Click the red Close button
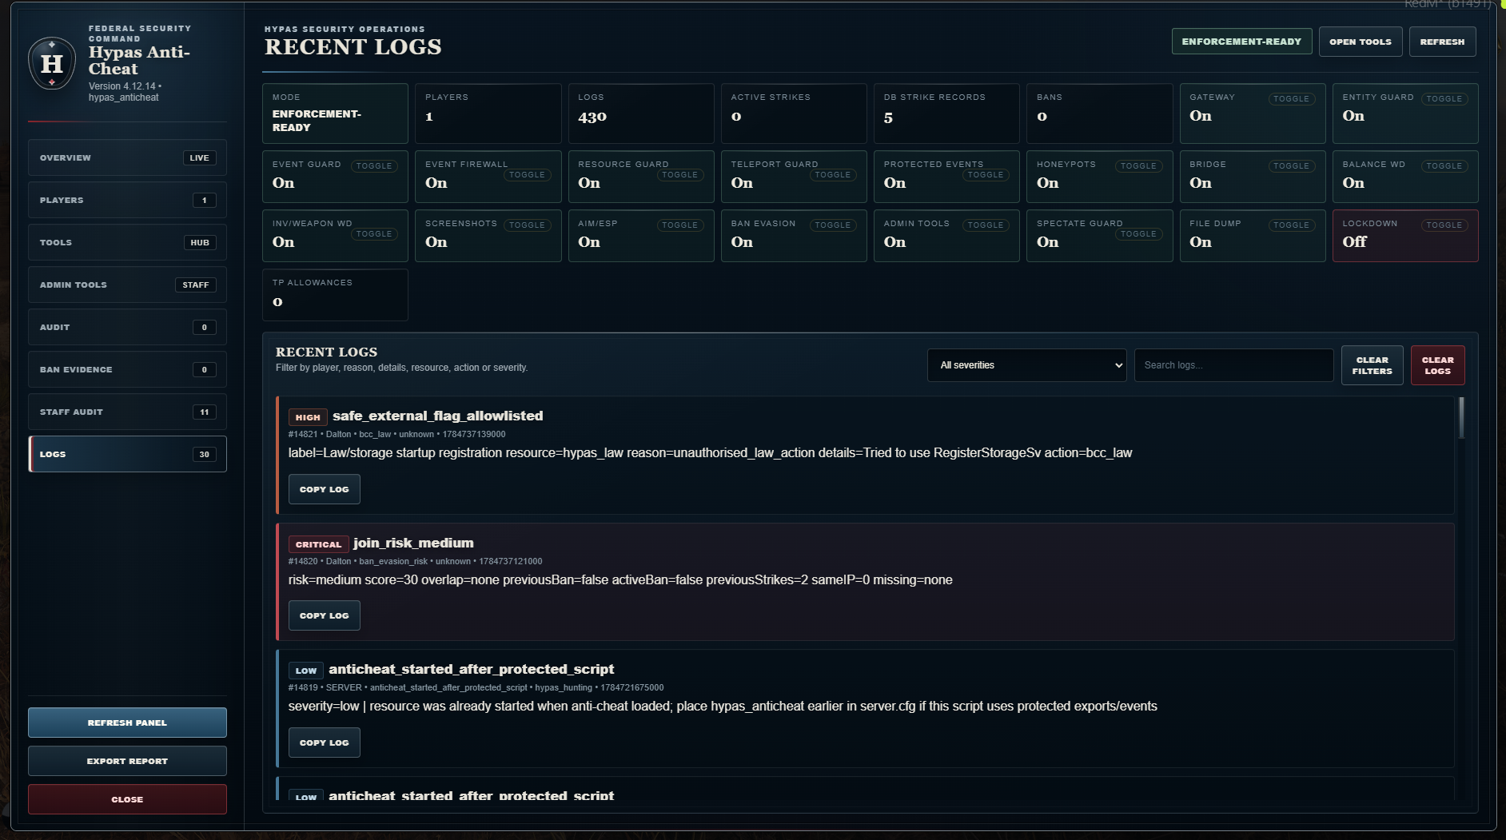The width and height of the screenshot is (1506, 840). [x=127, y=799]
